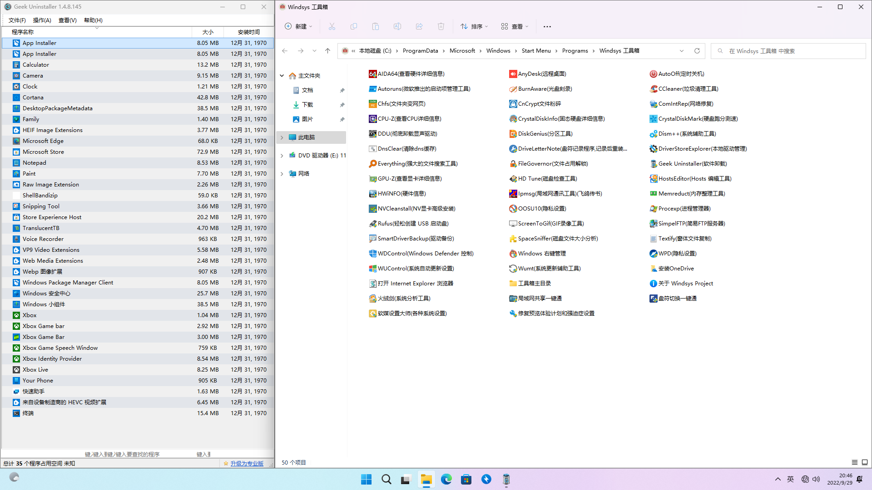Select Xbox Game Speech Window entry
The height and width of the screenshot is (490, 872).
pyautogui.click(x=60, y=348)
